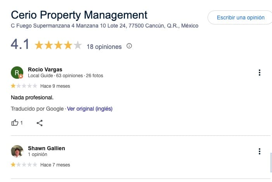Click Rocio Vargas's one-star rating

coord(24,86)
